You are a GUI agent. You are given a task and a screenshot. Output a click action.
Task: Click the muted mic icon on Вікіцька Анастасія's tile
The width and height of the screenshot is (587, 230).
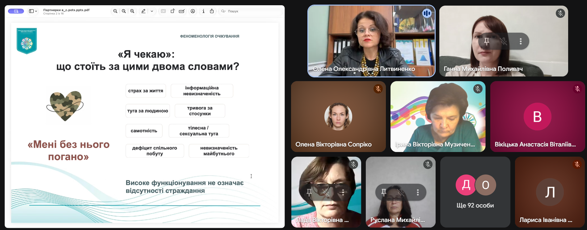point(577,89)
